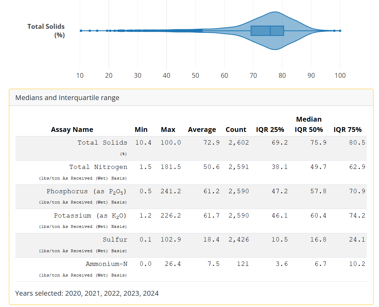This screenshot has height=307, width=379.
Task: Select the Total Nitrogen row name
Action: pyautogui.click(x=98, y=167)
